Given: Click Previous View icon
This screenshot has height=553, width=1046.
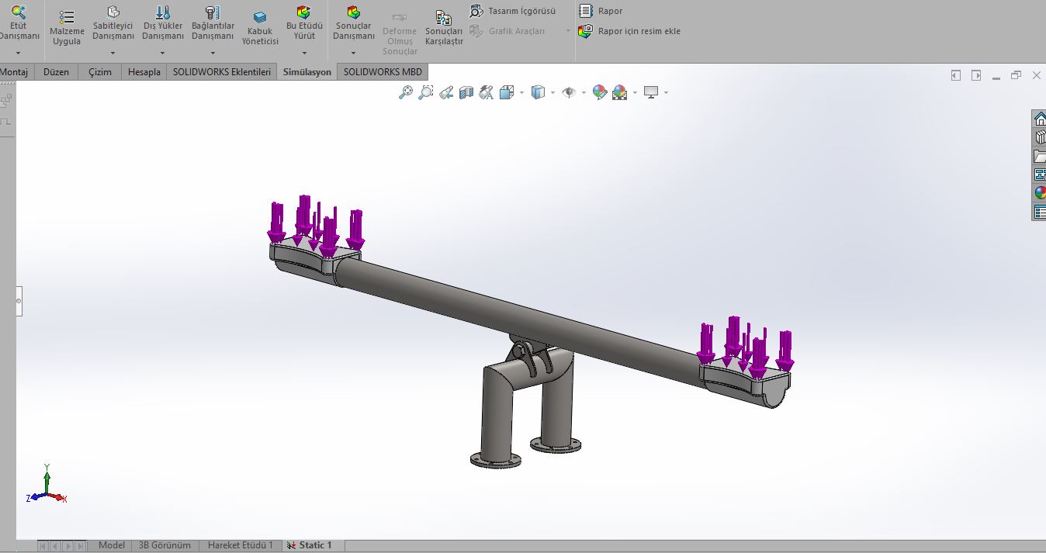Looking at the screenshot, I should coord(445,92).
